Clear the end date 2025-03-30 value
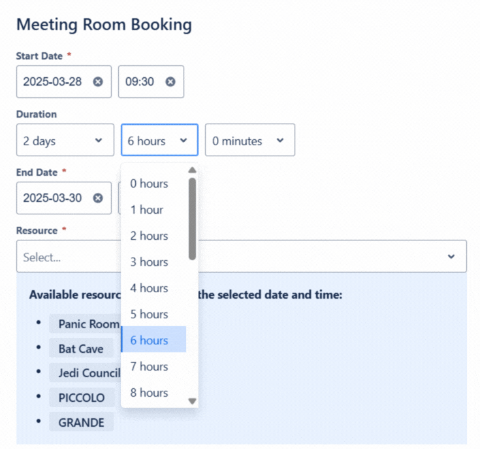 click(x=98, y=198)
